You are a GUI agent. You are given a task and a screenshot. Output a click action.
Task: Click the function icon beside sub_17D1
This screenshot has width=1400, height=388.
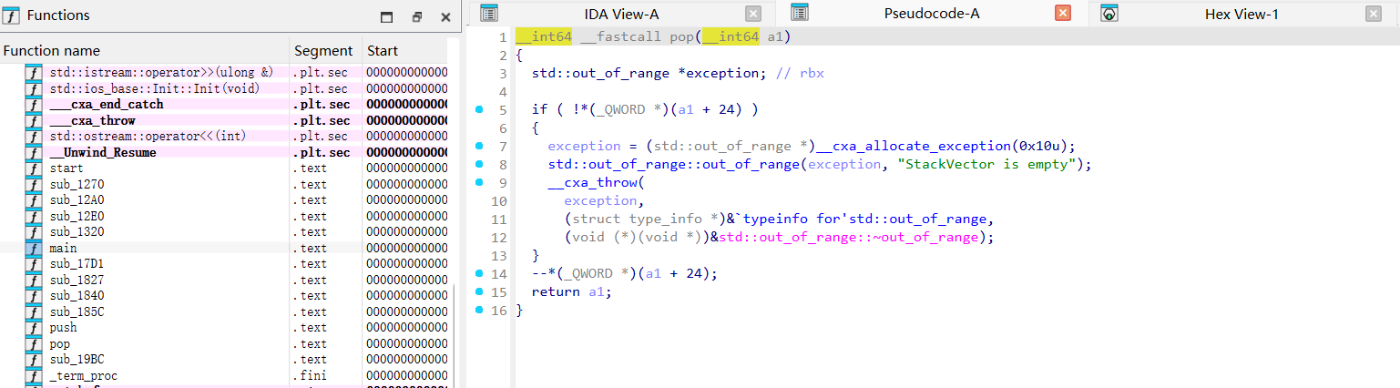coord(33,264)
